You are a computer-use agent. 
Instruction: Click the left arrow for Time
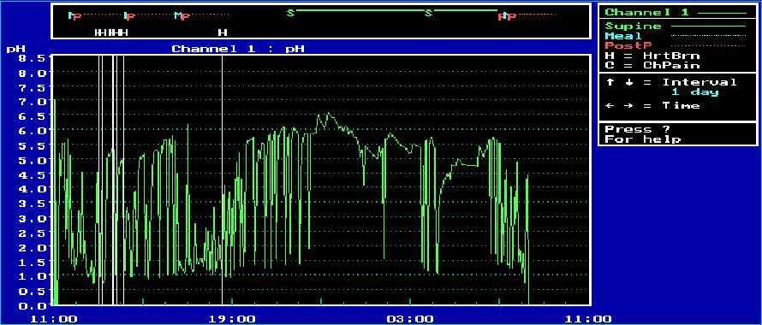(610, 105)
